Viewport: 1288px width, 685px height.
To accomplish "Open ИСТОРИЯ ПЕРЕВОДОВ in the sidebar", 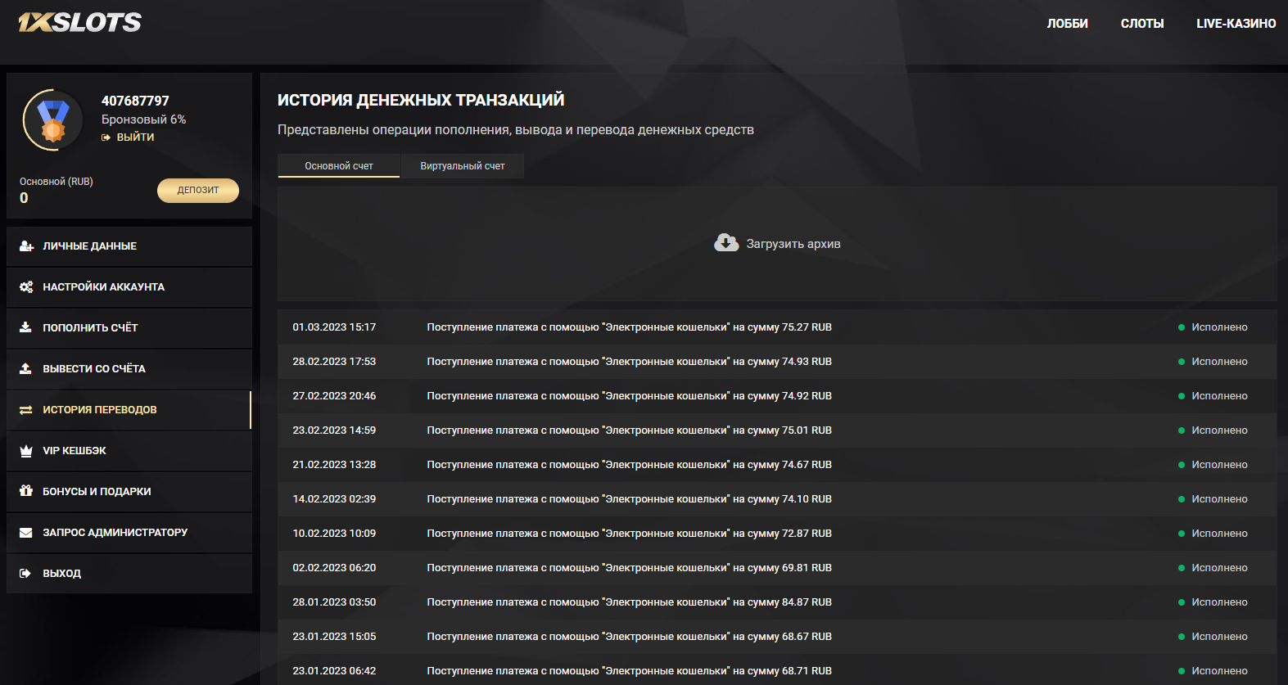I will (x=100, y=410).
